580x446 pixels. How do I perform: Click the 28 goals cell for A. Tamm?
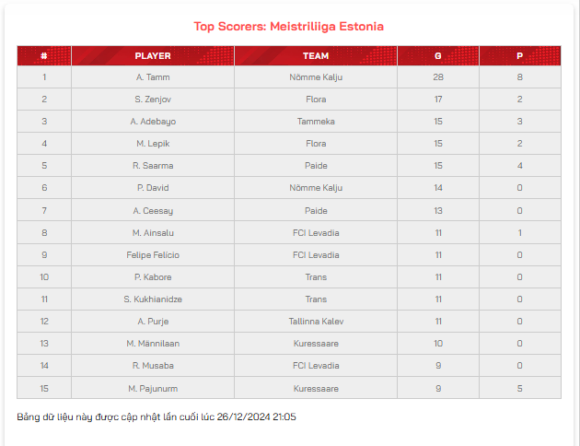click(x=438, y=77)
